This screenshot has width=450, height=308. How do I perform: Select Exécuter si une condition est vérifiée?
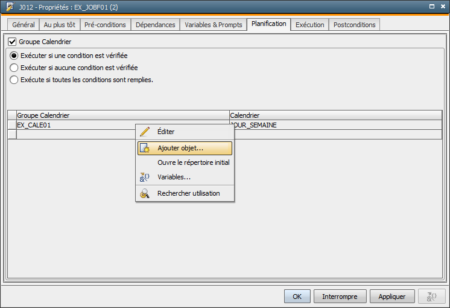click(x=14, y=56)
